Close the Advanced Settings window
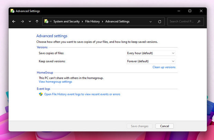 coord(201,11)
